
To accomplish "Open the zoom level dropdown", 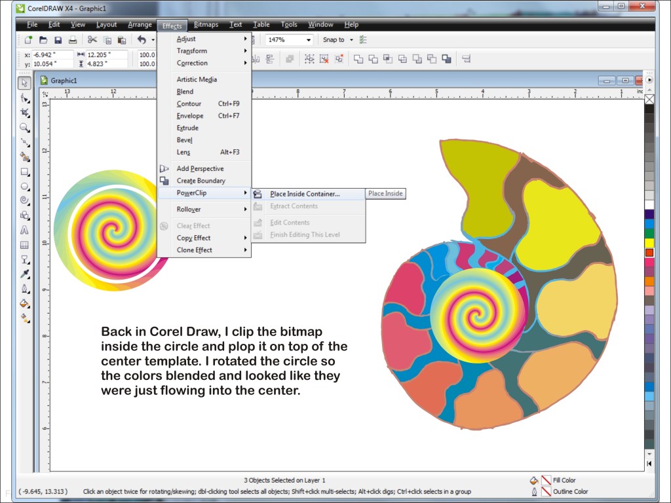I will [309, 40].
